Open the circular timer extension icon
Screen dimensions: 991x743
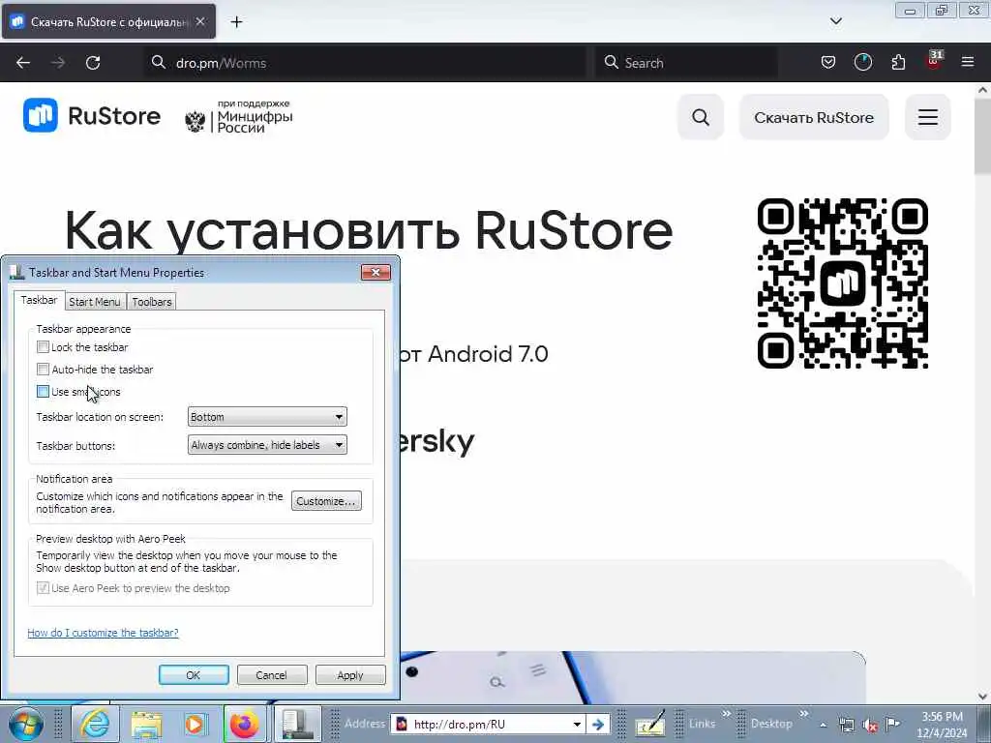[x=862, y=63]
